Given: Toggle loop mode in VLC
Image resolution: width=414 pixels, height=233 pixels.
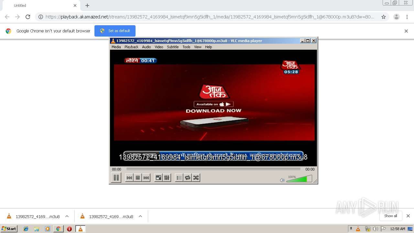Looking at the screenshot, I should click(x=187, y=178).
